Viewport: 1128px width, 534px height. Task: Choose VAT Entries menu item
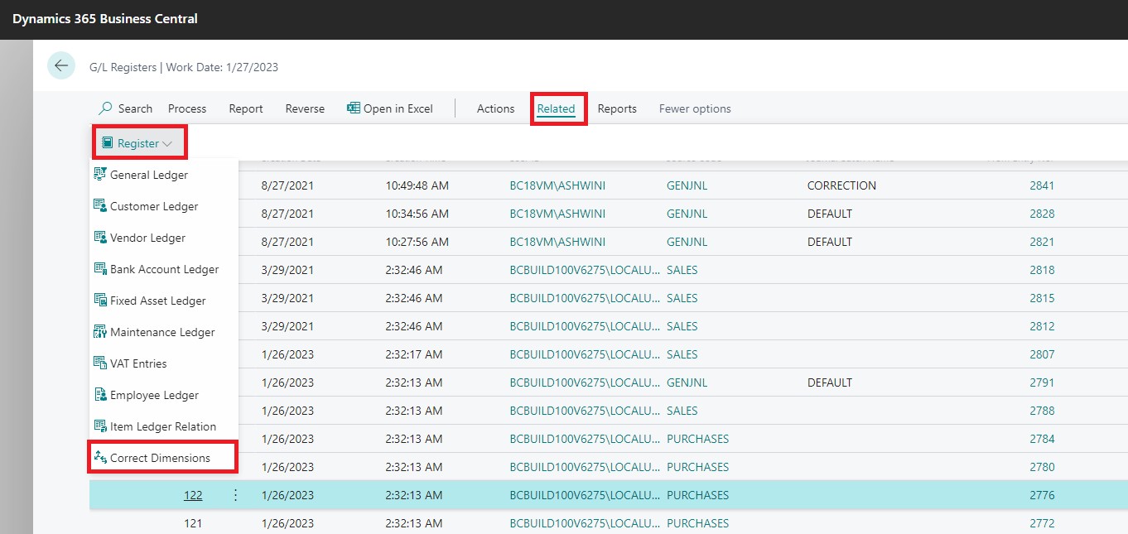(x=138, y=363)
